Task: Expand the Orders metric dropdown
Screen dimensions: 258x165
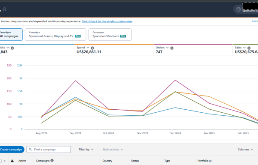Action: pyautogui.click(x=167, y=48)
